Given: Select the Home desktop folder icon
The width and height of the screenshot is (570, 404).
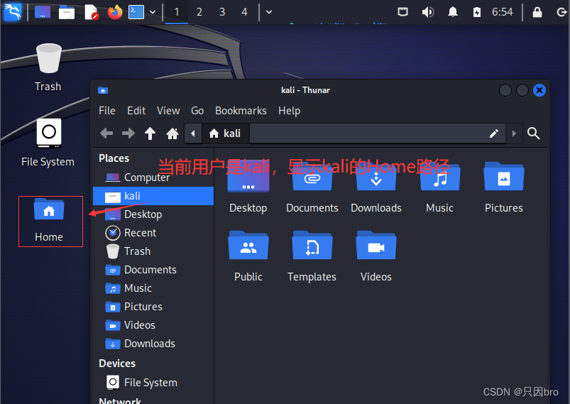Looking at the screenshot, I should pyautogui.click(x=49, y=220).
